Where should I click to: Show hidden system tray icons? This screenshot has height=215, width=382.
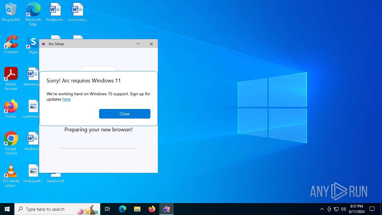[322, 209]
